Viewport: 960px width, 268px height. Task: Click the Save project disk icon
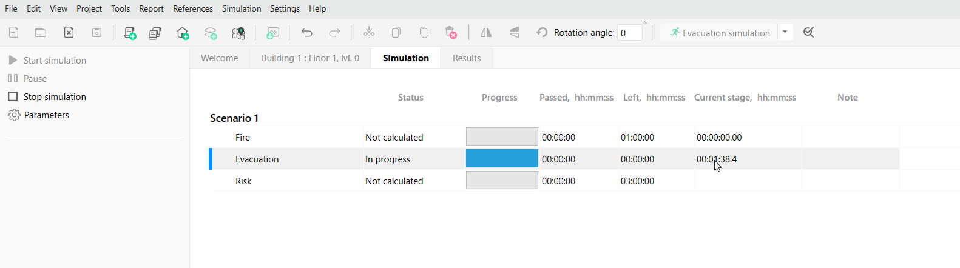click(x=96, y=33)
